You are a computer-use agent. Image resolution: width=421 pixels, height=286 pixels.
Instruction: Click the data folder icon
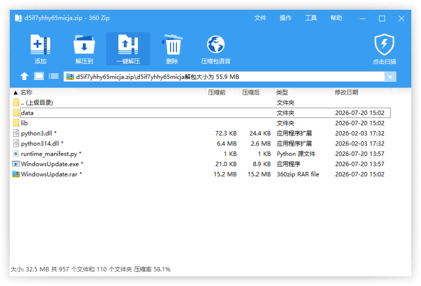[x=16, y=113]
